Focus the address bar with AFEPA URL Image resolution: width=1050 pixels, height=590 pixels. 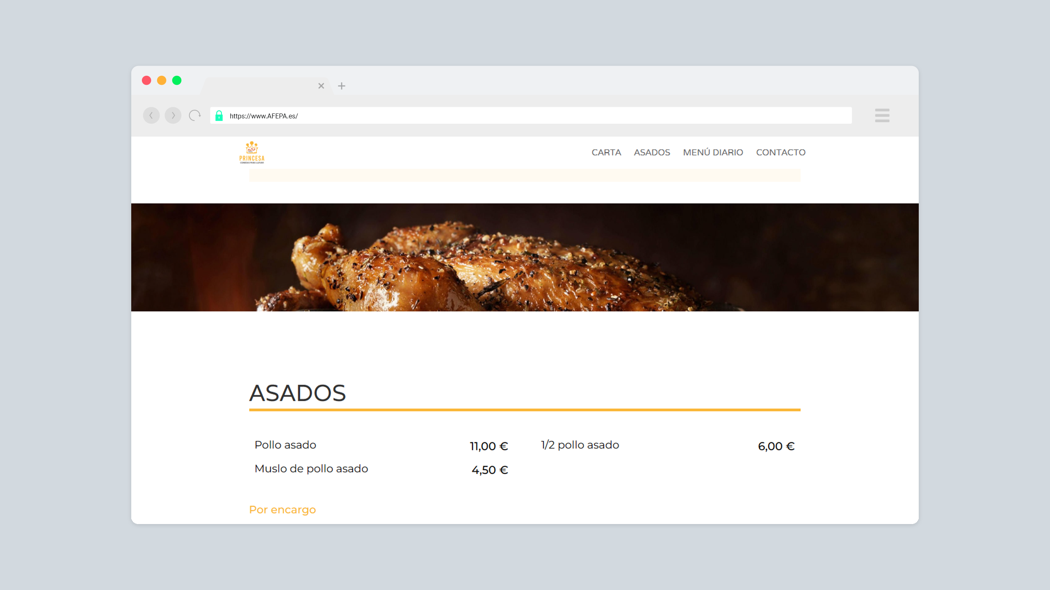pos(531,116)
